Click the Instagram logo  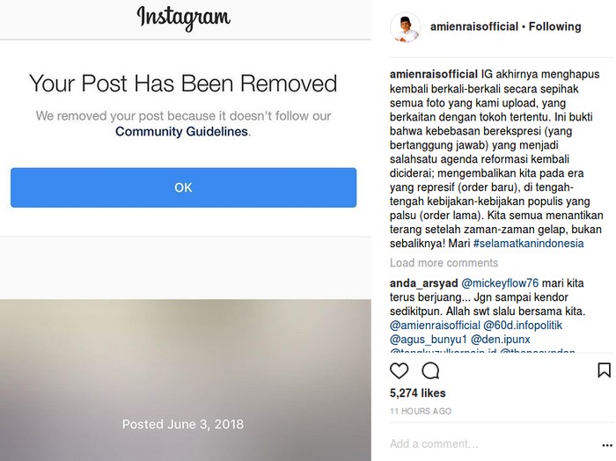tap(183, 18)
